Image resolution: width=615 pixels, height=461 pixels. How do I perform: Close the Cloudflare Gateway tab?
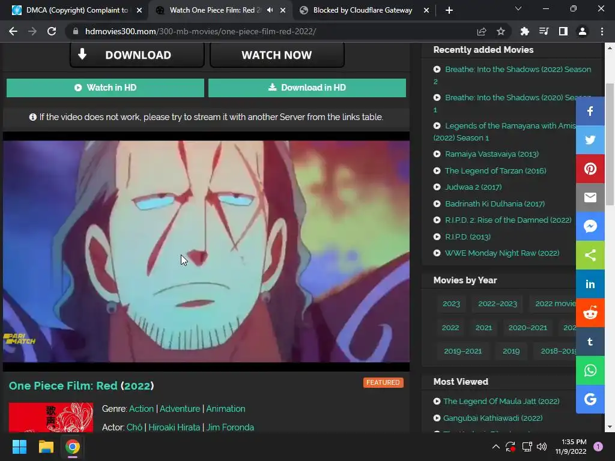(x=426, y=10)
